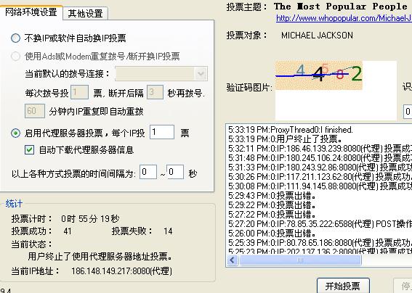Open the whopopular.com voting link
Screen dimensions: 412x293
[344, 18]
